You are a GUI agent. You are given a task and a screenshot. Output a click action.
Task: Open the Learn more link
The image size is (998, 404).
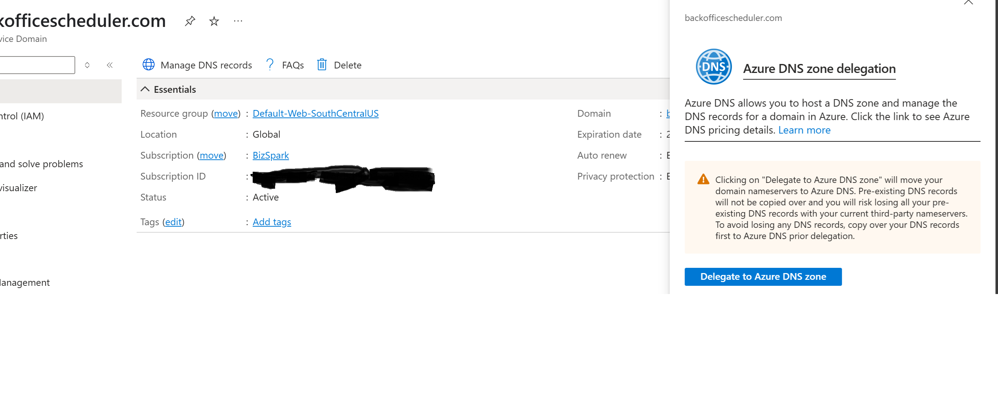[804, 130]
